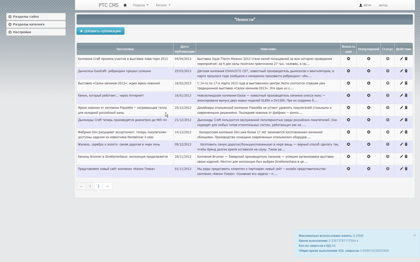Edit the Салон каминов-2013 news item

click(x=401, y=83)
